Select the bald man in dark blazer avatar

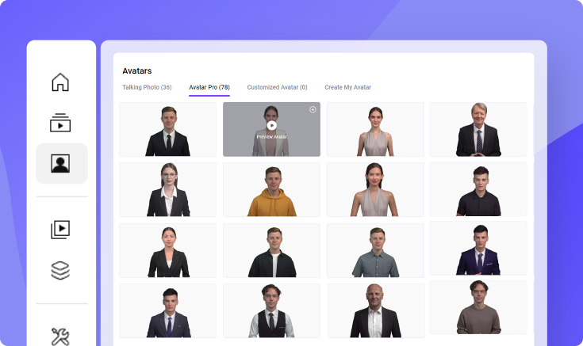374,311
